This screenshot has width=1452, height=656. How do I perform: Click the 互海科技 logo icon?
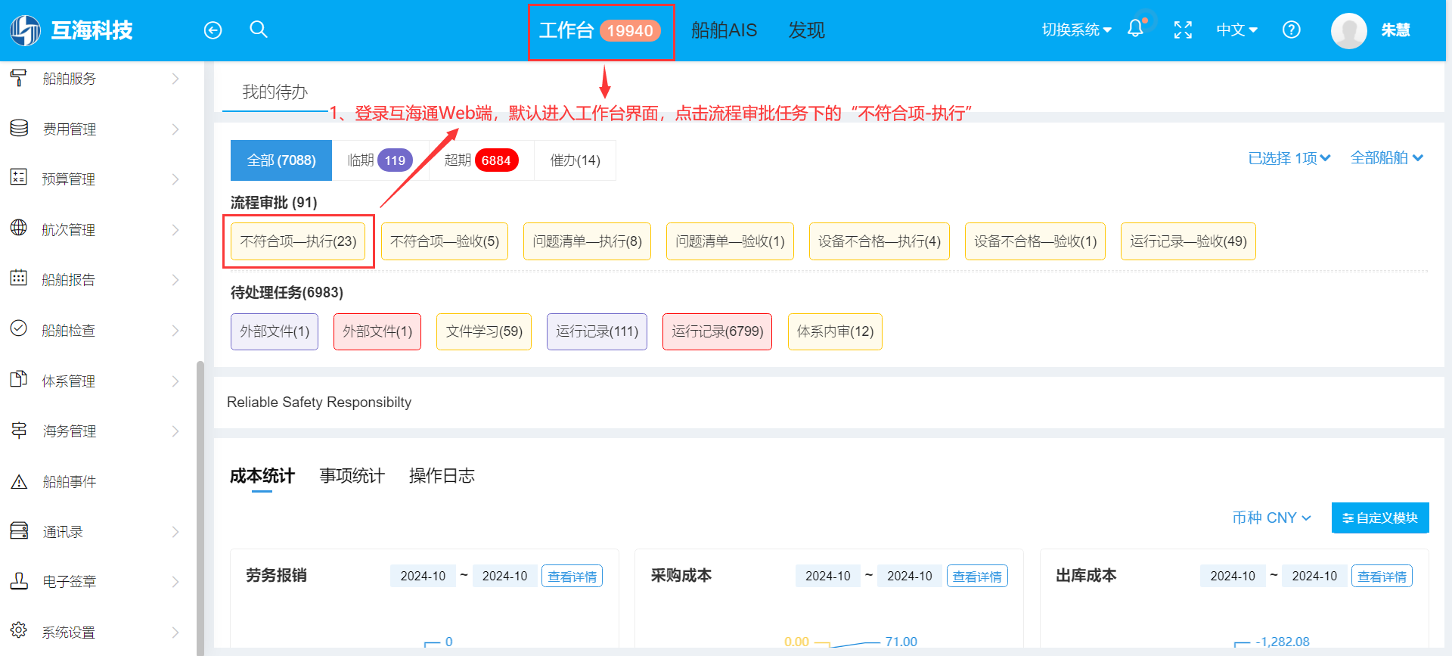coord(26,30)
